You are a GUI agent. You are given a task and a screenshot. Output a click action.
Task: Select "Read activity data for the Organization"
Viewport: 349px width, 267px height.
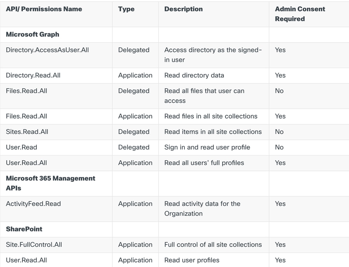[202, 209]
